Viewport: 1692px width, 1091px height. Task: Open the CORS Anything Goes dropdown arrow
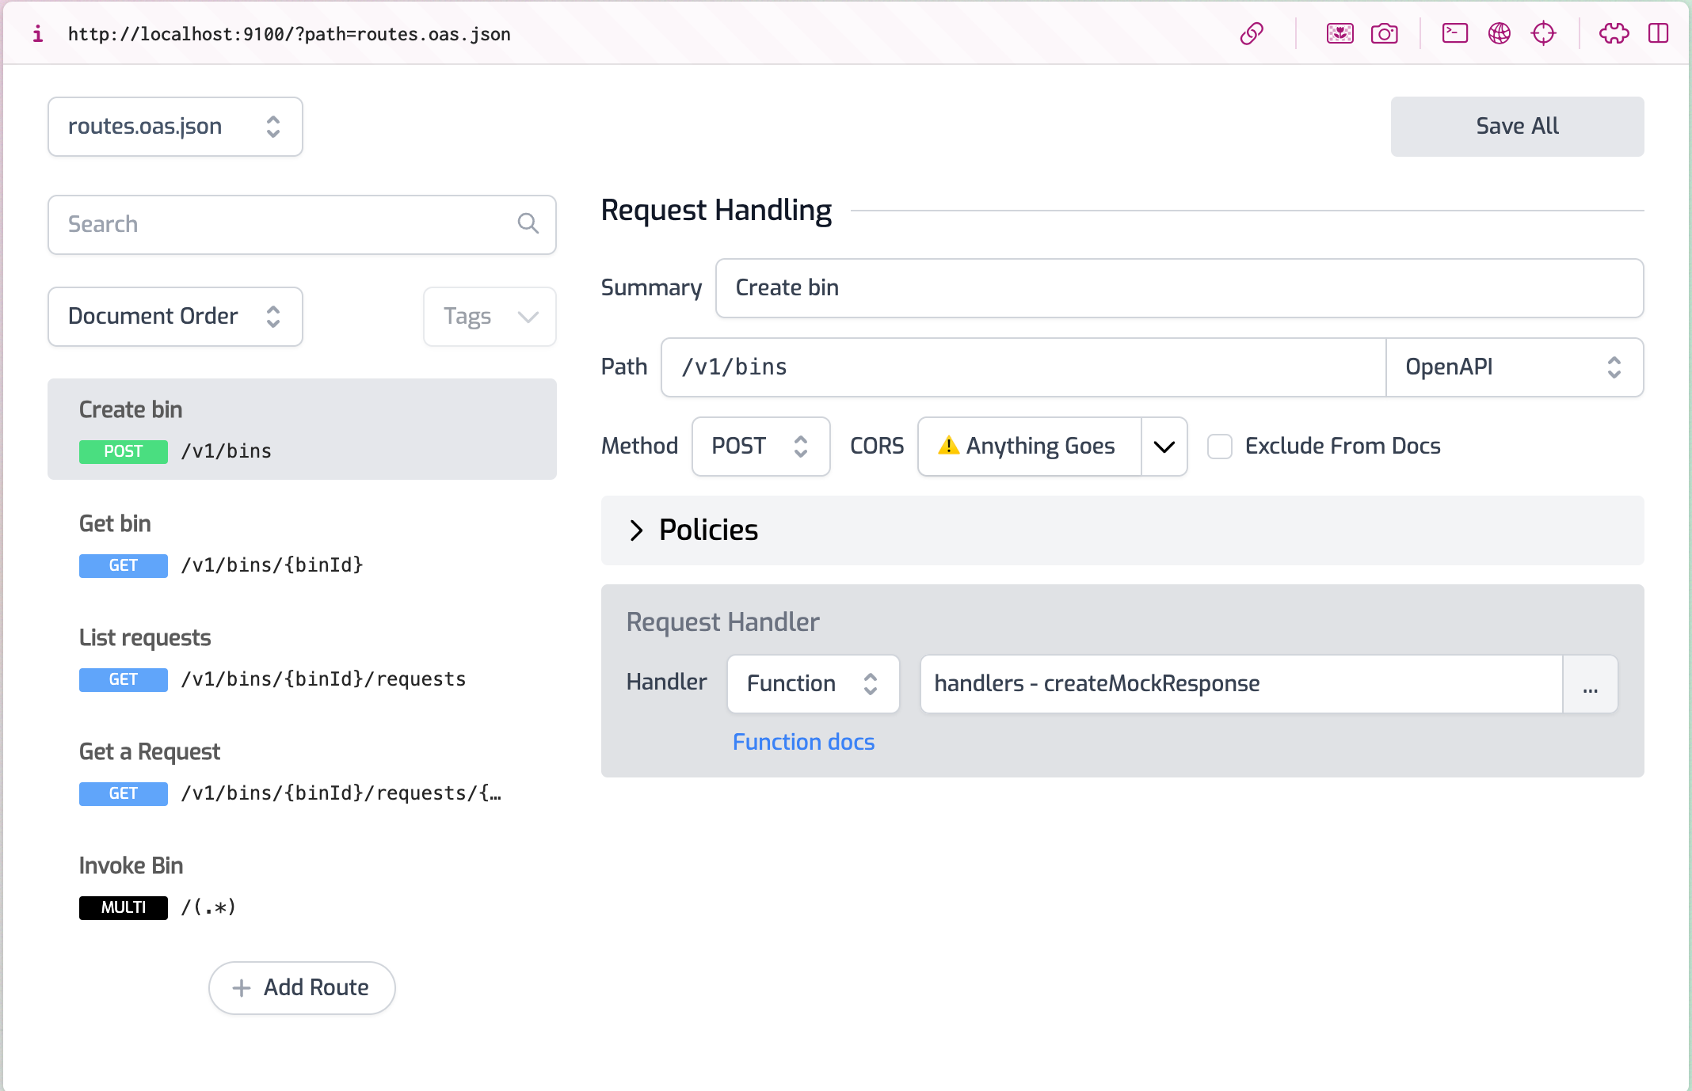[1164, 447]
